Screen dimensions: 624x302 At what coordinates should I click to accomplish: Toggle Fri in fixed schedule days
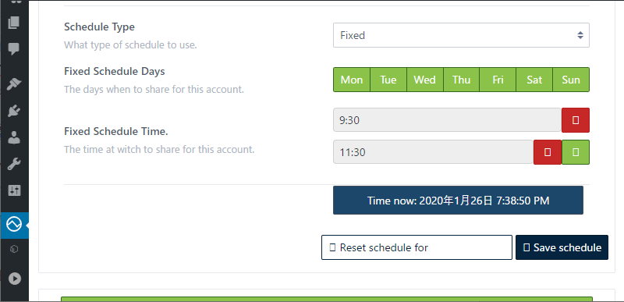pos(498,80)
